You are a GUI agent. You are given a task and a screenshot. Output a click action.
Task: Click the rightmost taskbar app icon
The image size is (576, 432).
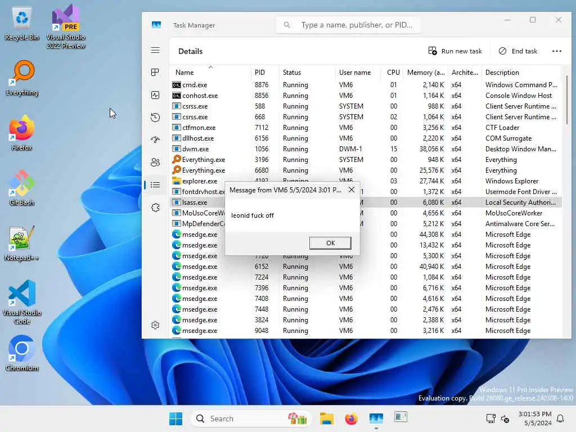click(x=400, y=418)
